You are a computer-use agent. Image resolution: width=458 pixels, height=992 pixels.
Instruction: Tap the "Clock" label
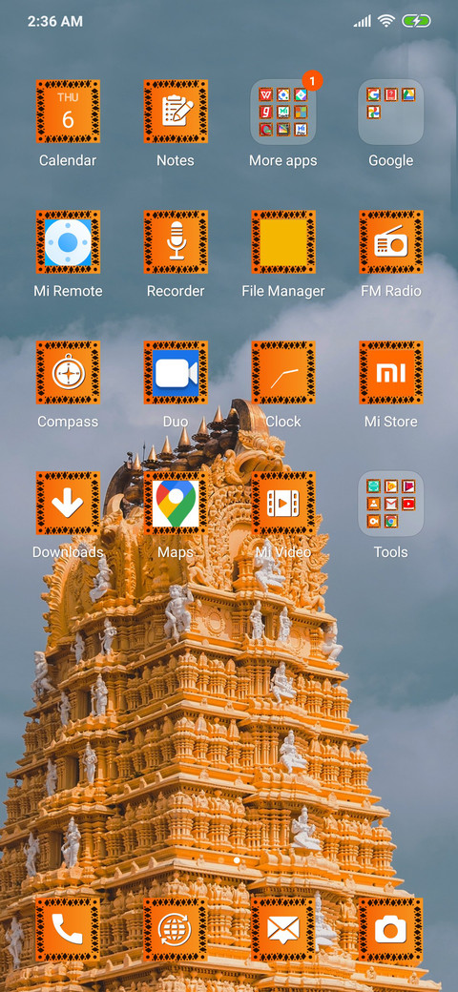pyautogui.click(x=282, y=422)
